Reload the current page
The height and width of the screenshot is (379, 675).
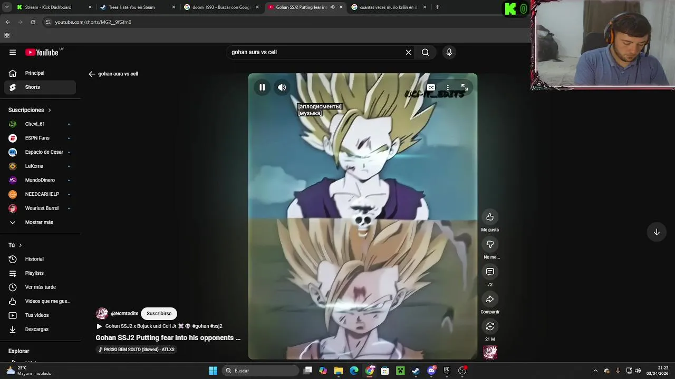33,22
